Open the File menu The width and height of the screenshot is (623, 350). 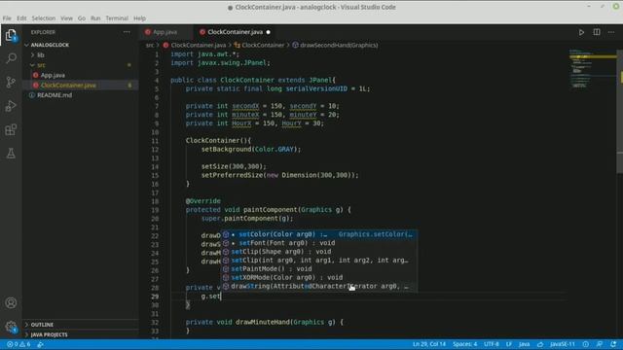click(7, 18)
